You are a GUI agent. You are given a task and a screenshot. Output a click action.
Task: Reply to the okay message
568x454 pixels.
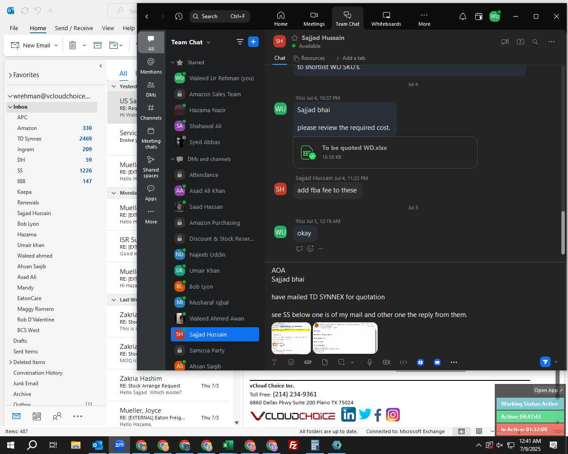click(x=300, y=249)
